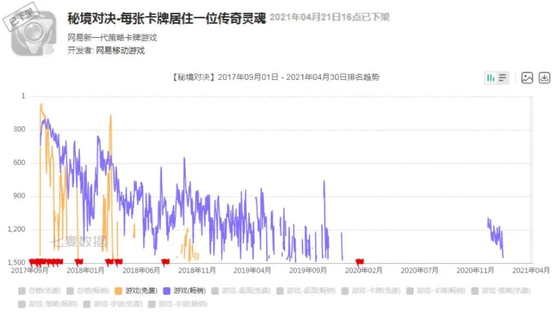
Task: Open the delisted app icon thumbnail
Action: [x=30, y=30]
